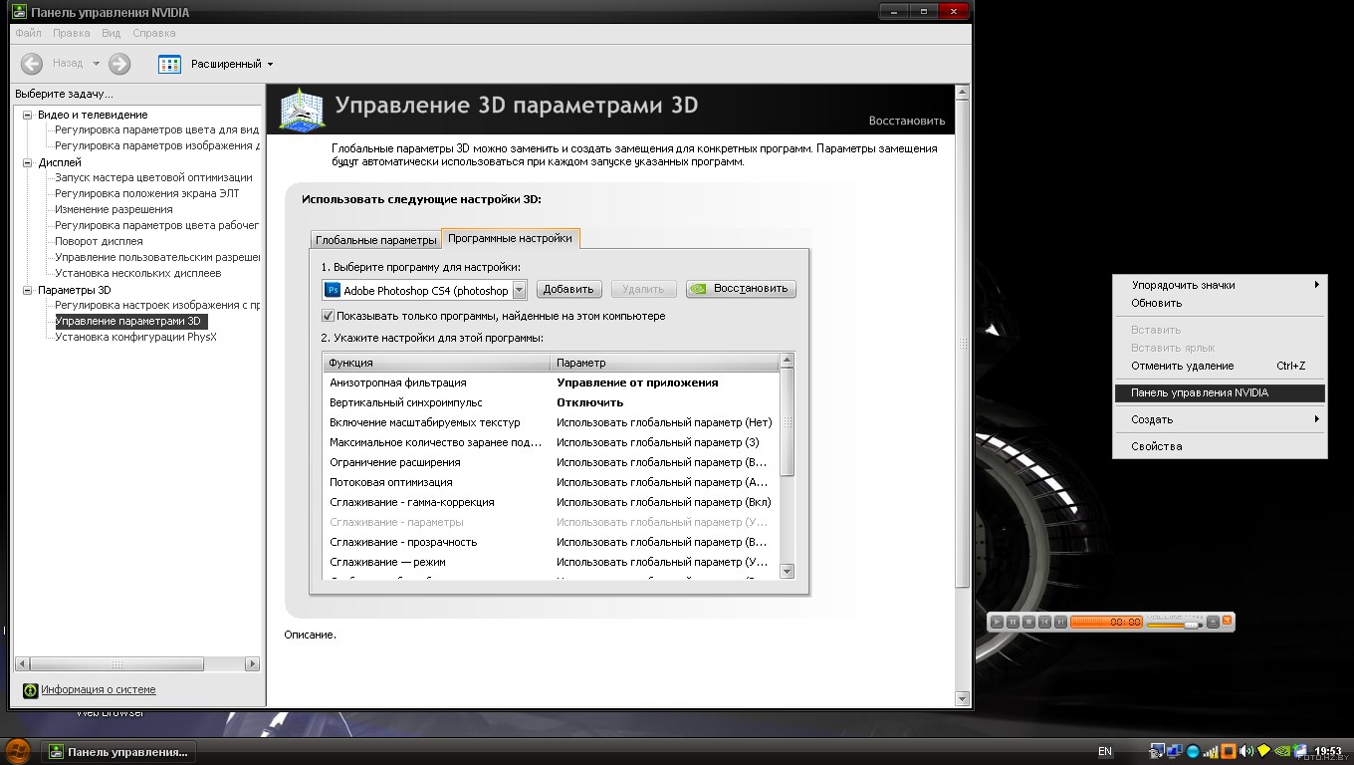
Task: Click the two-monitors network tray icon
Action: (1174, 751)
